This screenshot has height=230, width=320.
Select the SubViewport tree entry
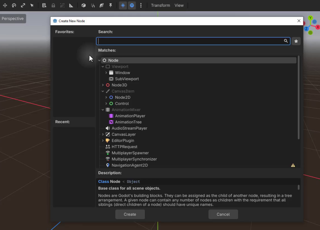[127, 79]
